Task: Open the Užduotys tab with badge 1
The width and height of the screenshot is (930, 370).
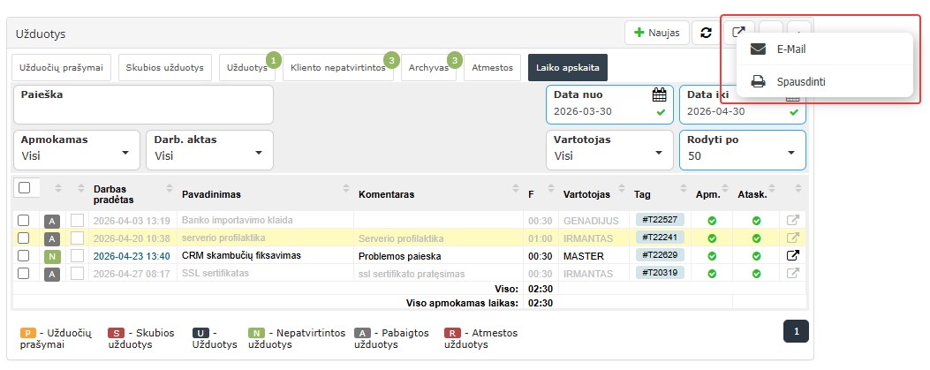Action: [247, 68]
